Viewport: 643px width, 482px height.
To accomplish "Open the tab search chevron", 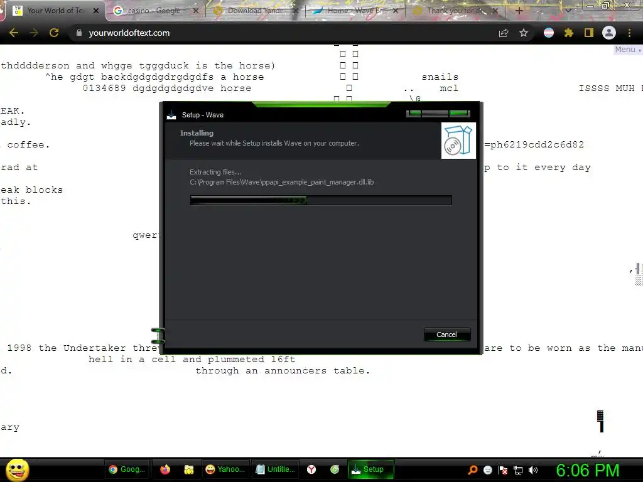I will [x=568, y=11].
